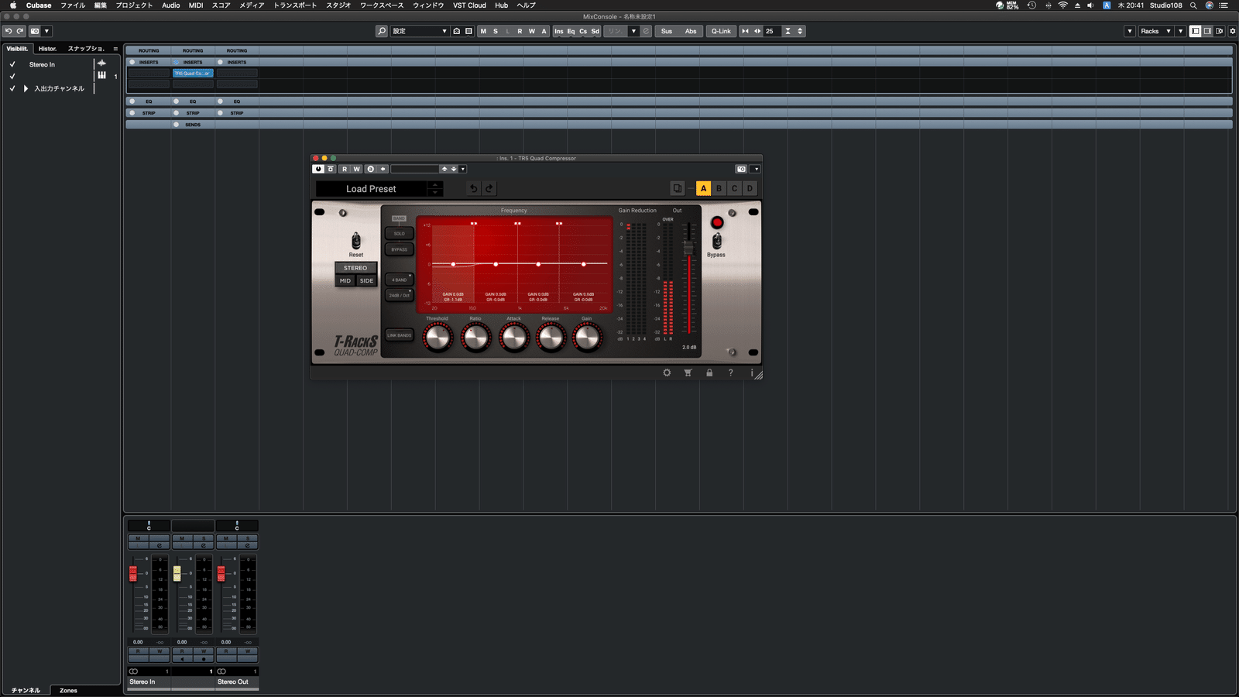The image size is (1239, 697).
Task: Open plug-in preset management dropdown arrow
Action: pos(463,169)
